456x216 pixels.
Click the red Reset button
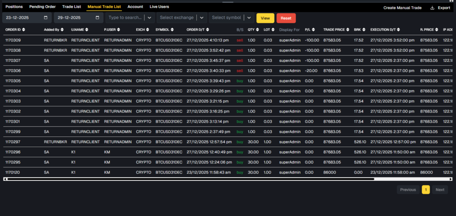(286, 18)
